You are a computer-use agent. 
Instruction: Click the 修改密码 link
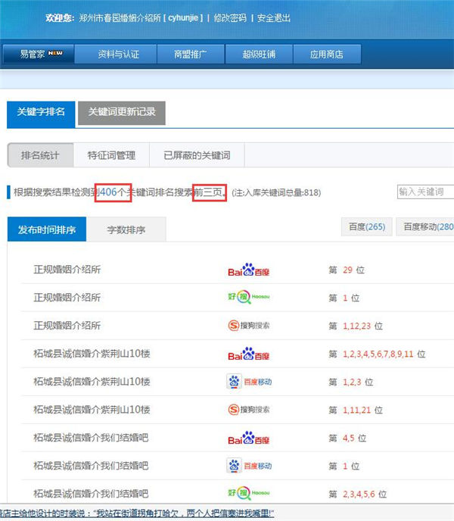pos(230,17)
